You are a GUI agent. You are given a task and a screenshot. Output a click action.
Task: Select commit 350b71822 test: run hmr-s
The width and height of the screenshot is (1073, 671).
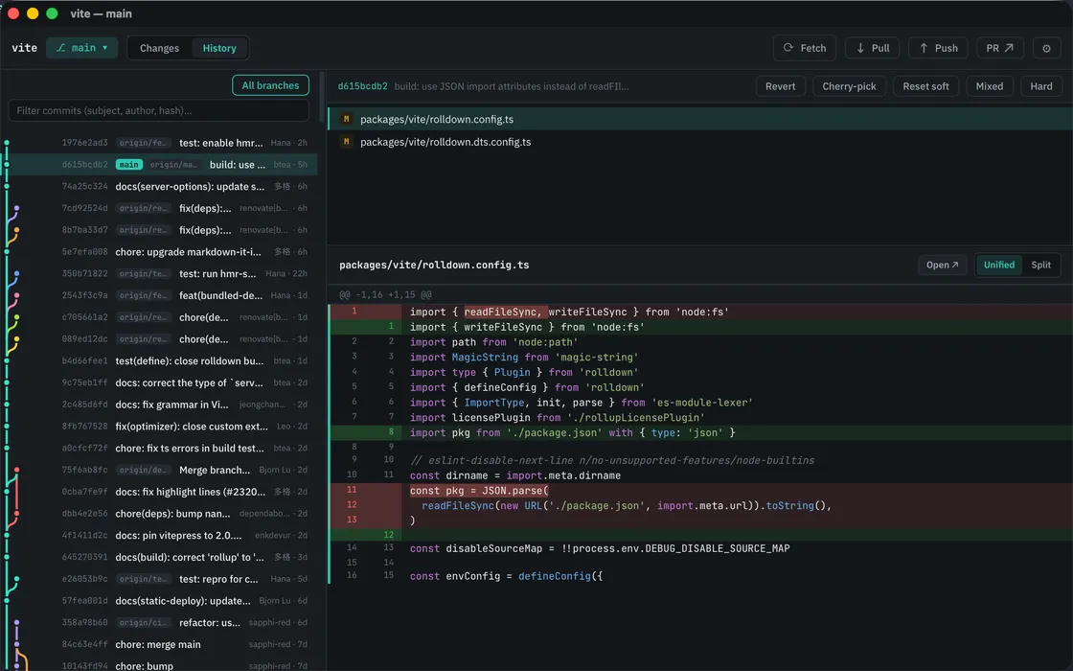[x=159, y=273]
